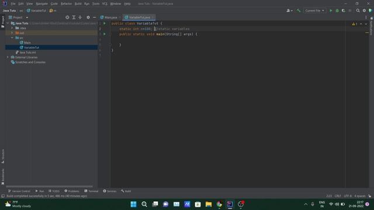This screenshot has width=374, height=210.
Task: Go to next highlighted error arrow
Action: tap(366, 24)
